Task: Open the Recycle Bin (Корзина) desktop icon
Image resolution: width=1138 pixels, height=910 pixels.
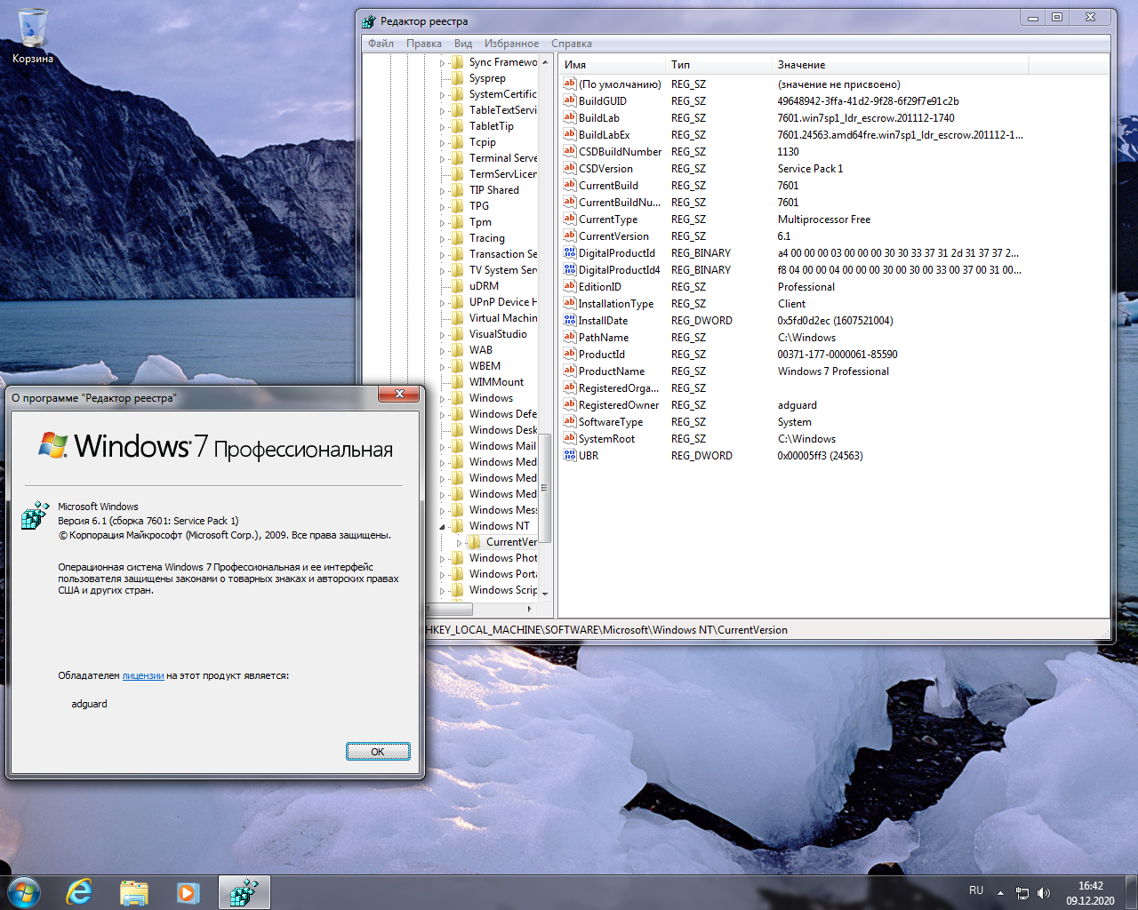Action: pyautogui.click(x=33, y=36)
